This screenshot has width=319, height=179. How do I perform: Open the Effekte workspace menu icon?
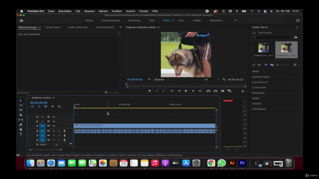tap(173, 20)
